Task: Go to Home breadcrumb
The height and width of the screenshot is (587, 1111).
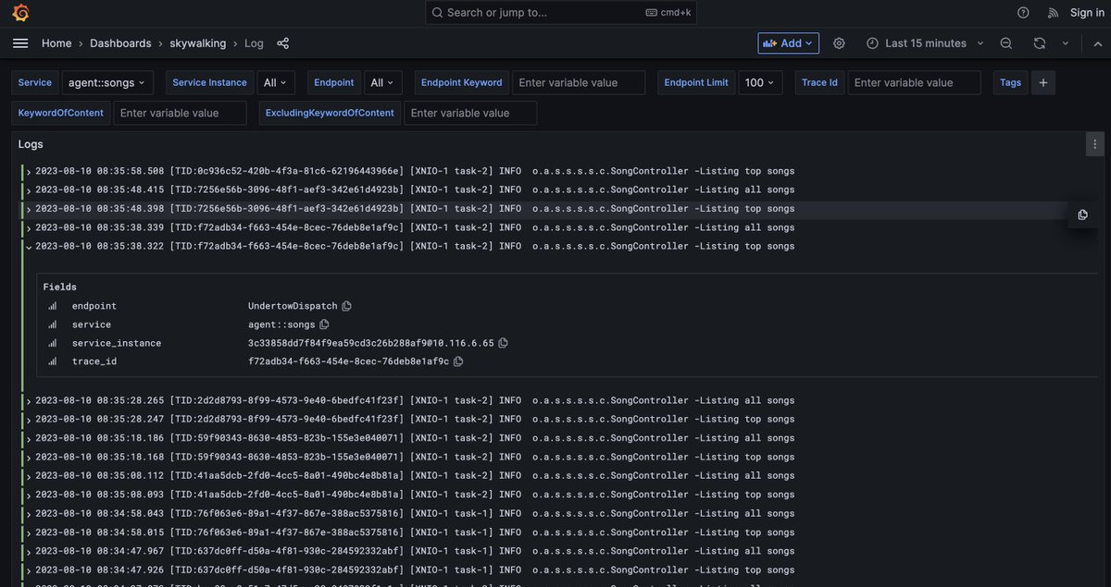Action: click(56, 43)
